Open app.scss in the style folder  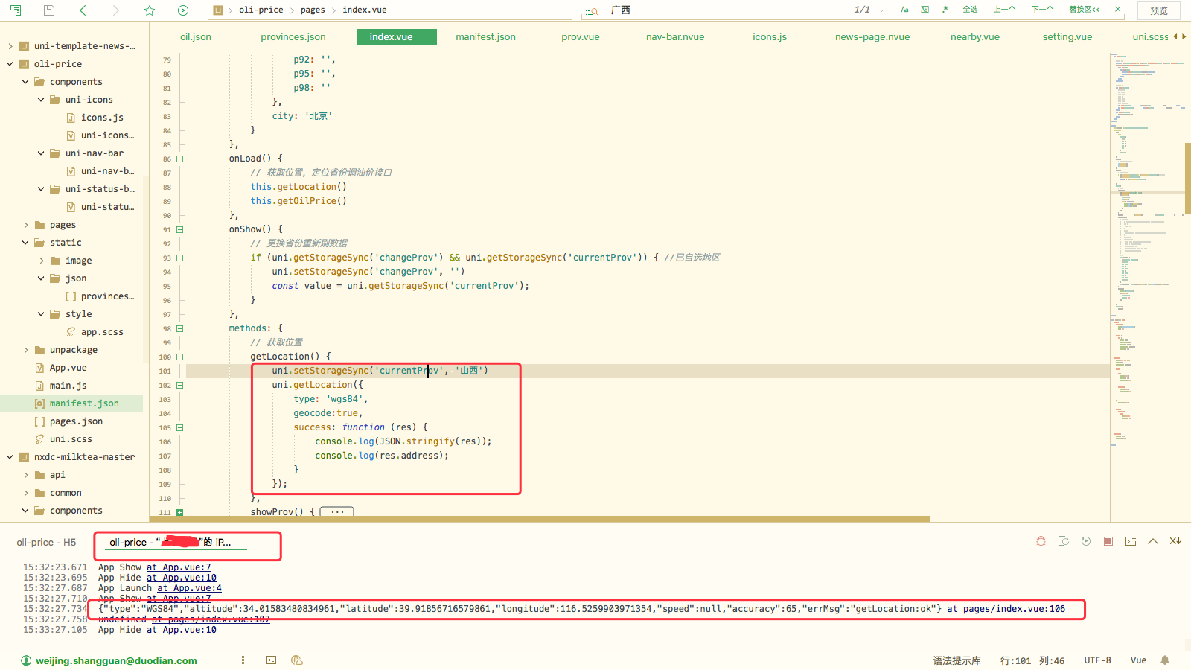point(102,332)
